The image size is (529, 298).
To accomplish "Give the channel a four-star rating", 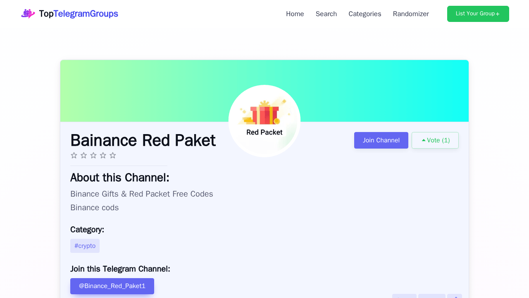I will pyautogui.click(x=103, y=155).
